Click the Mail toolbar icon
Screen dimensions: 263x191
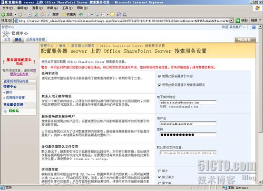click(89, 15)
